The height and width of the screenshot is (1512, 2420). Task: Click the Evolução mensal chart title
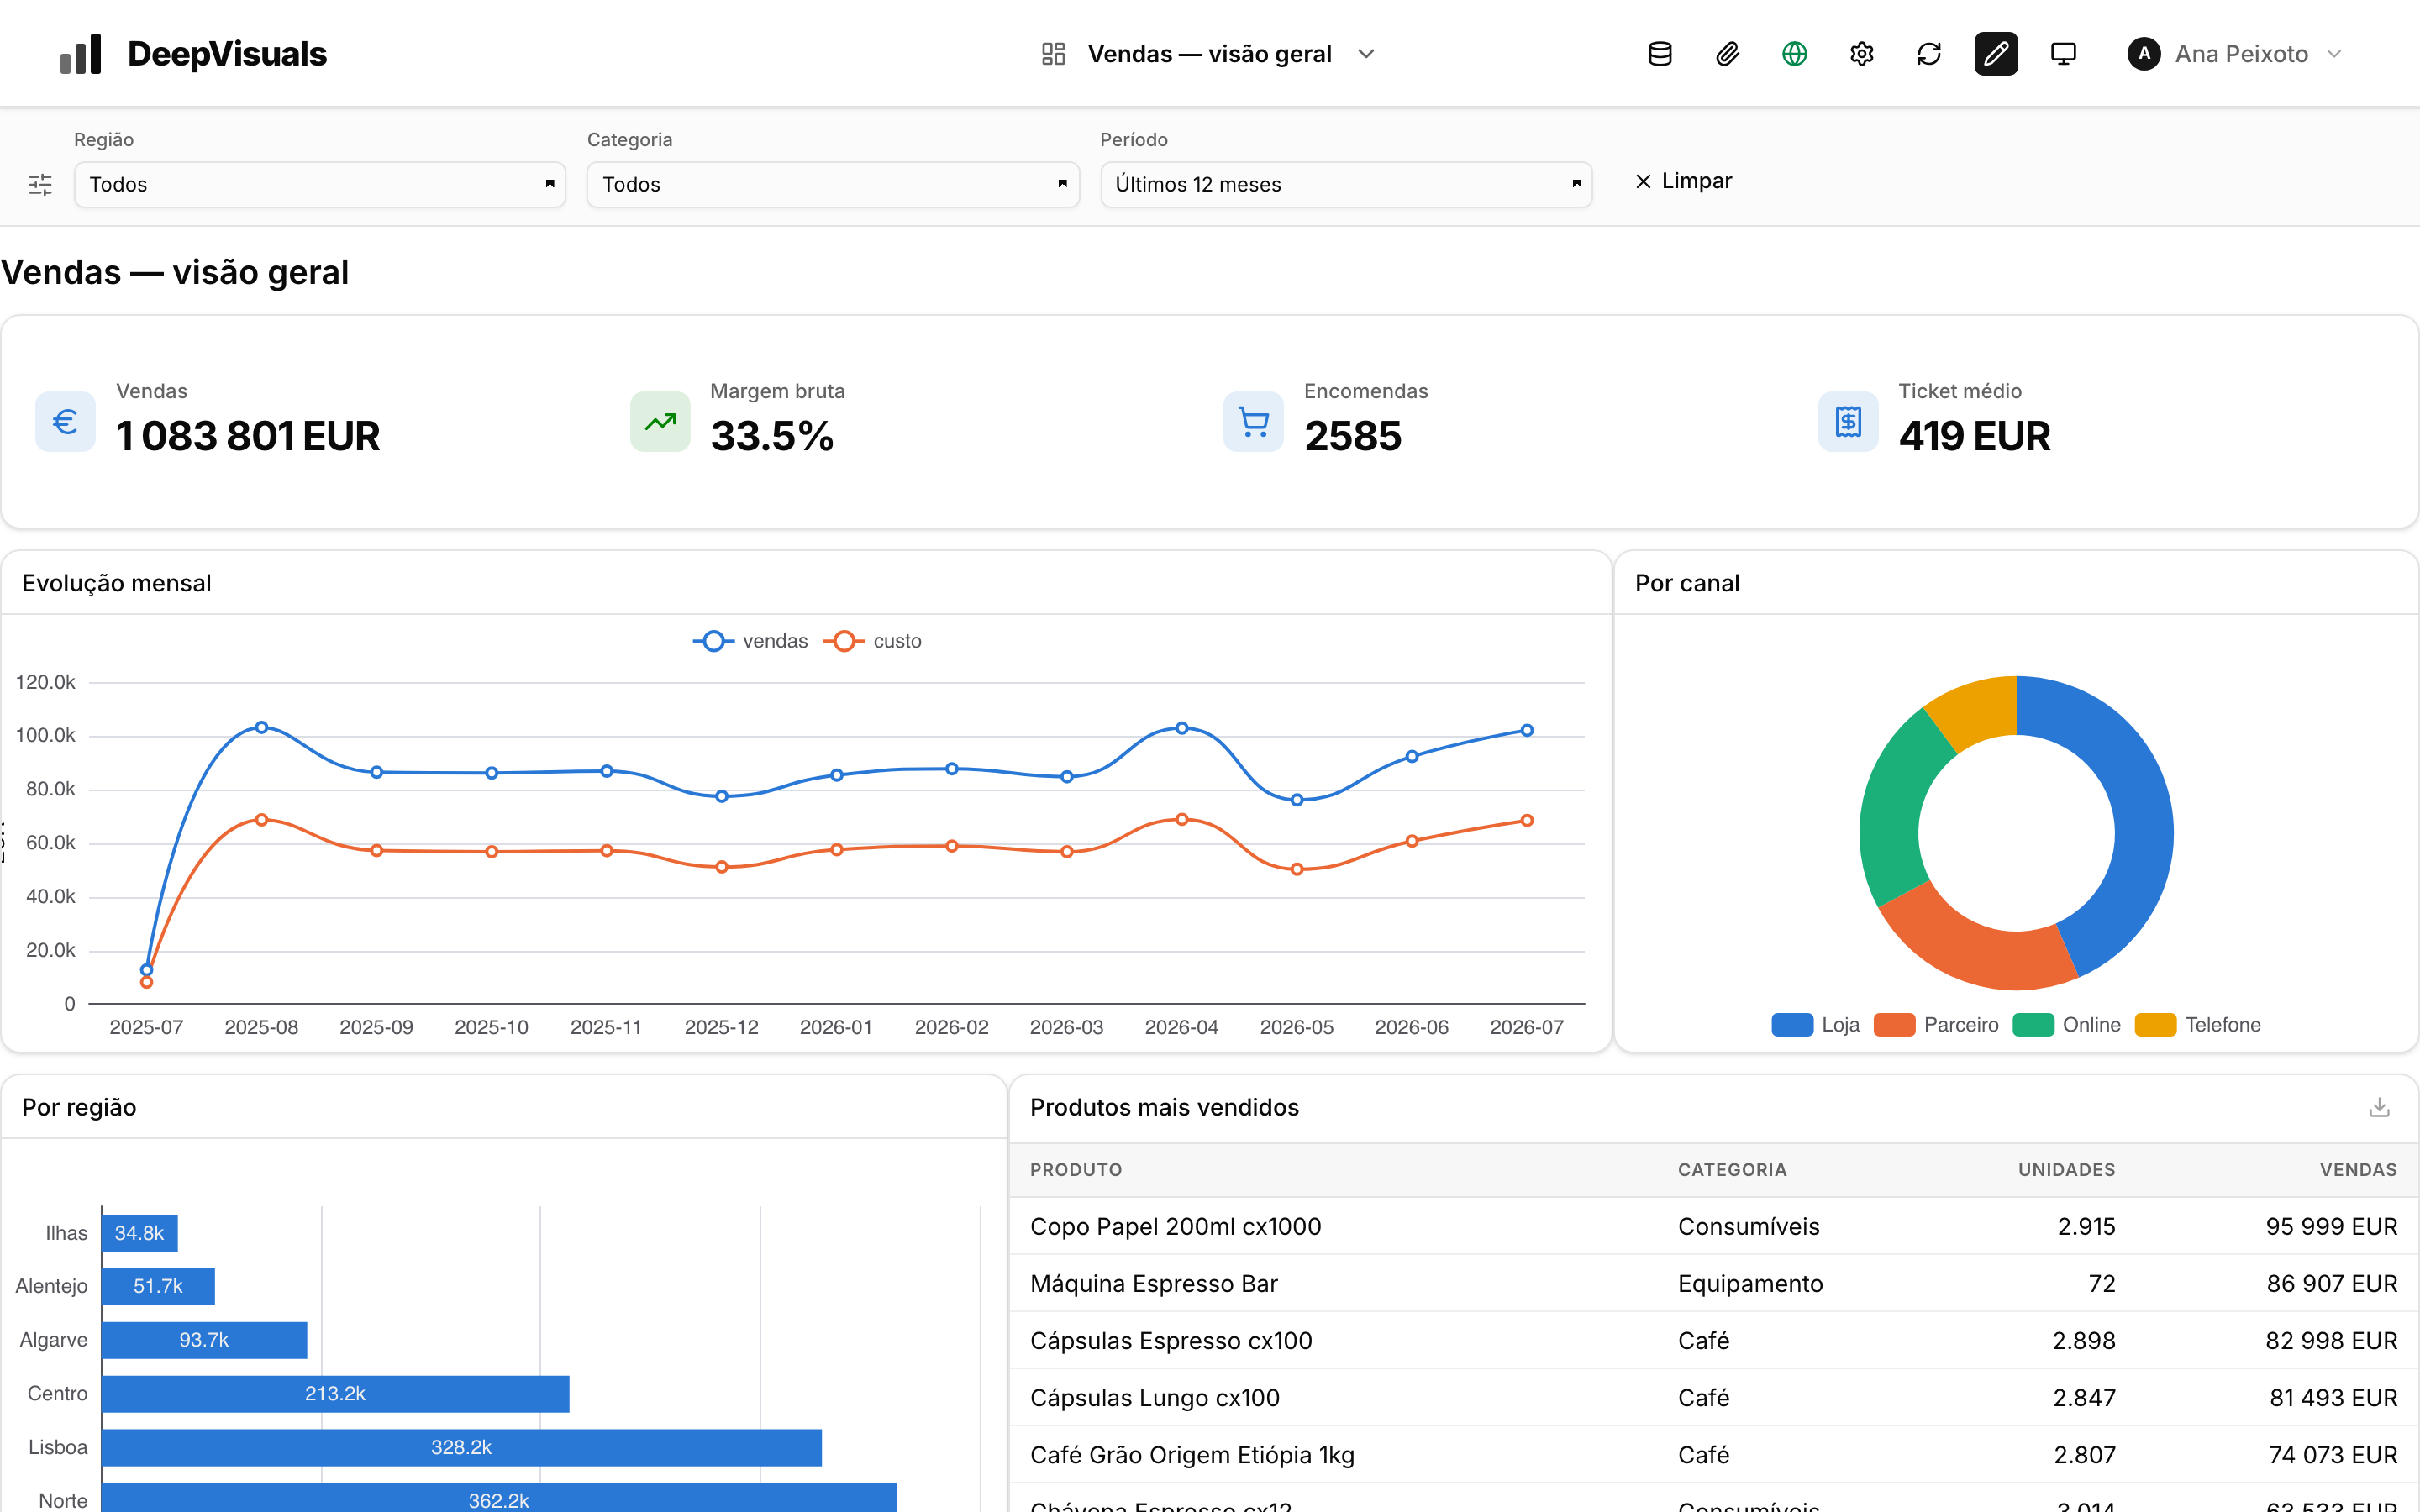point(117,583)
